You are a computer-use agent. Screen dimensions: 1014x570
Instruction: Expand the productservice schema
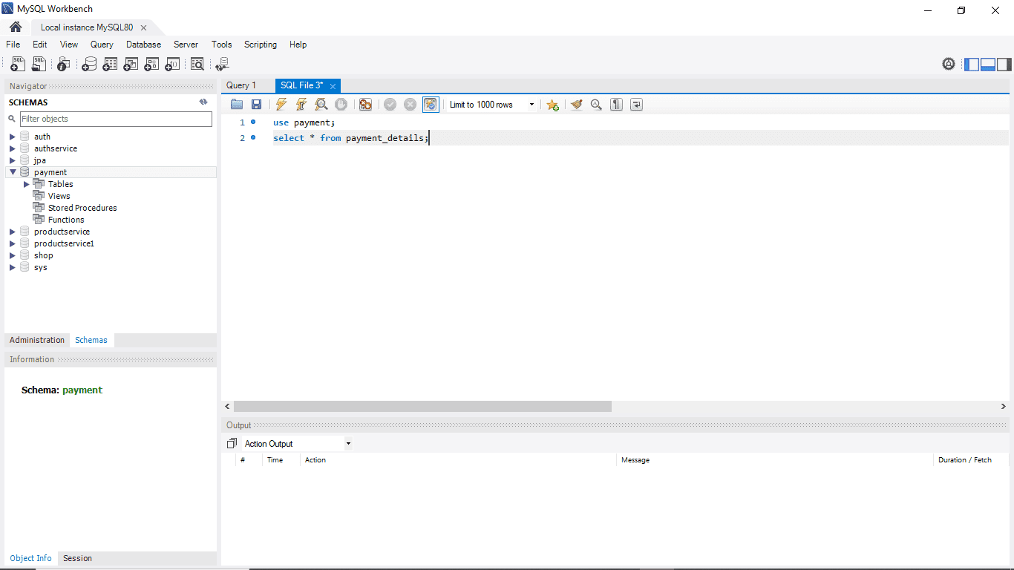coord(13,232)
